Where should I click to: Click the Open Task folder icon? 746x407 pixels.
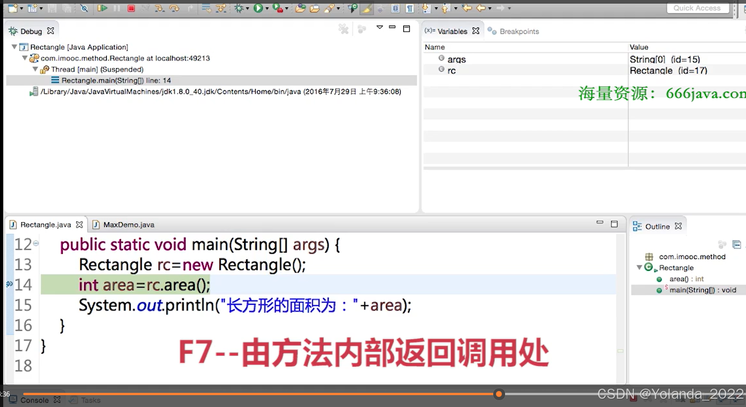click(x=314, y=8)
